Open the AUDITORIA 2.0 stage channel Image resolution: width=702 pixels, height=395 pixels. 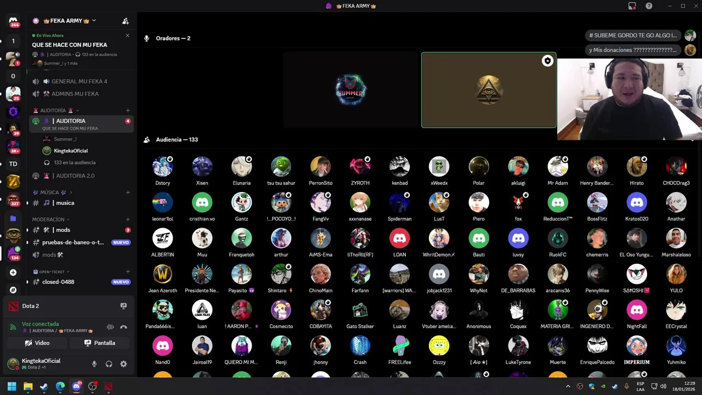click(82, 176)
